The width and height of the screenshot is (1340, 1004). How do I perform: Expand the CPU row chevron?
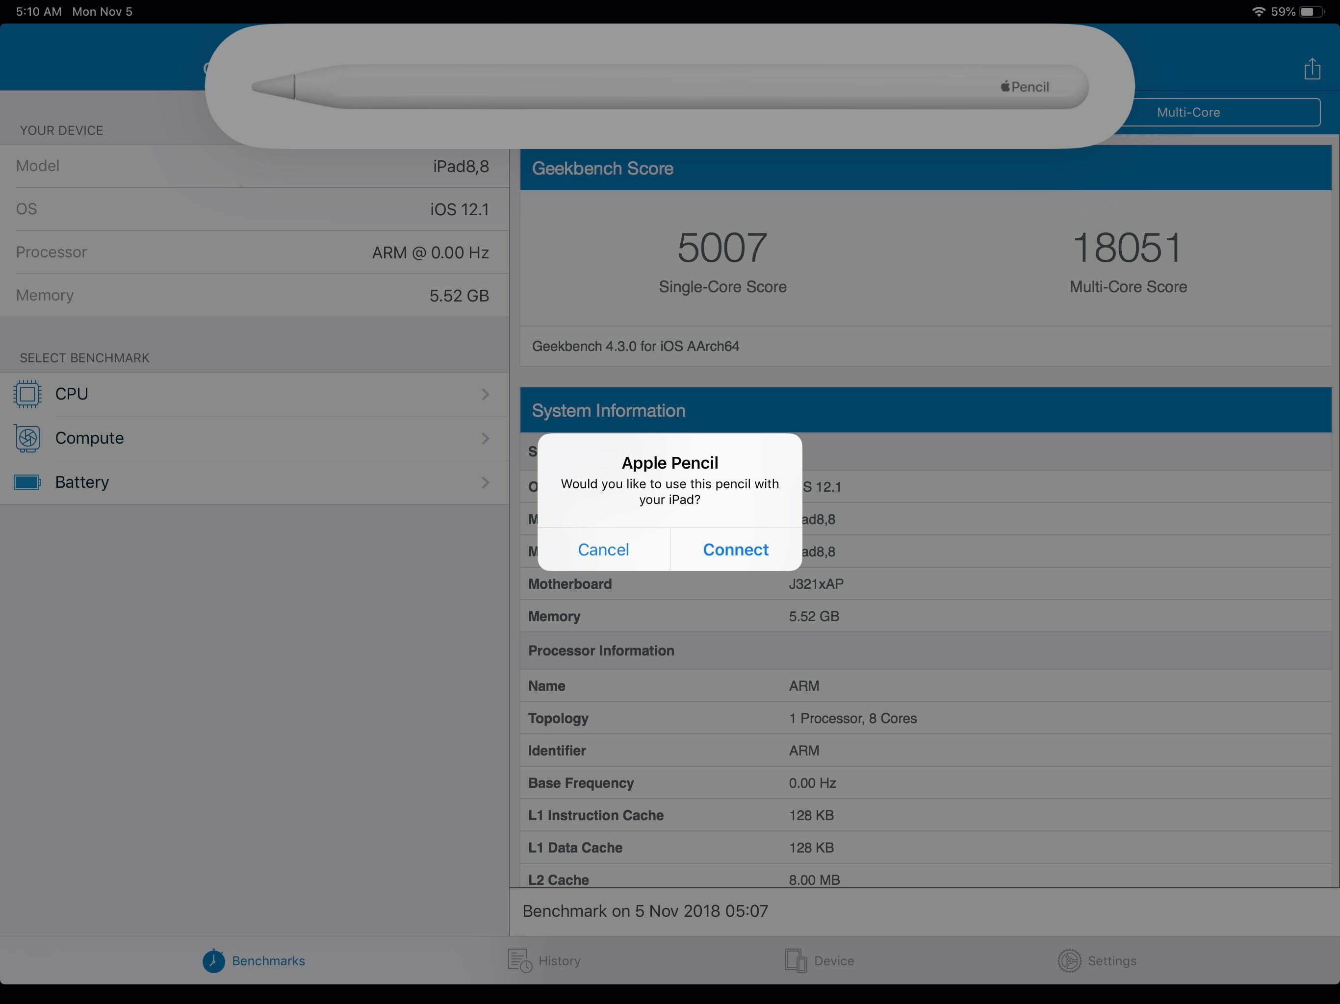tap(485, 394)
